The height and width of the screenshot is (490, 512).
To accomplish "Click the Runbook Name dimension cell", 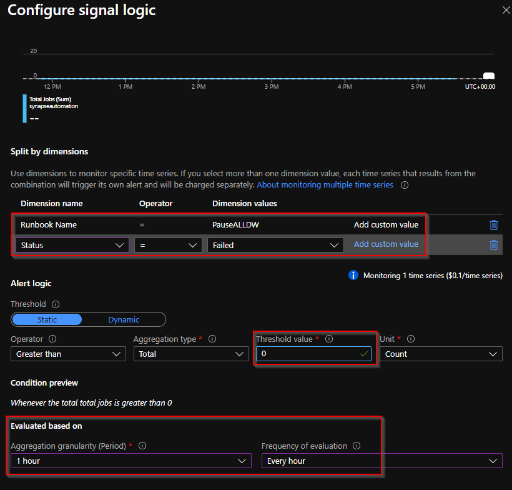I will pyautogui.click(x=49, y=224).
